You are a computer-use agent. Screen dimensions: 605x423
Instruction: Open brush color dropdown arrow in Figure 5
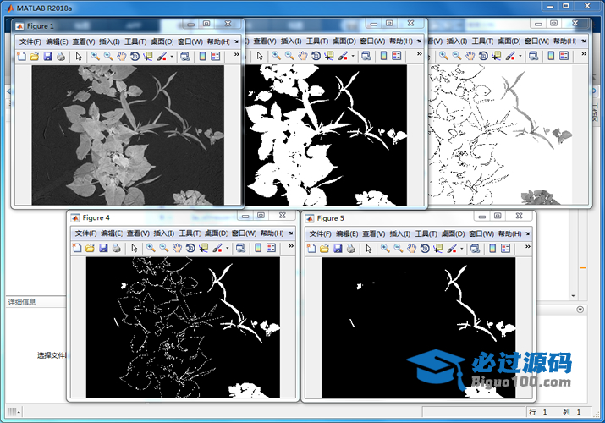462,249
